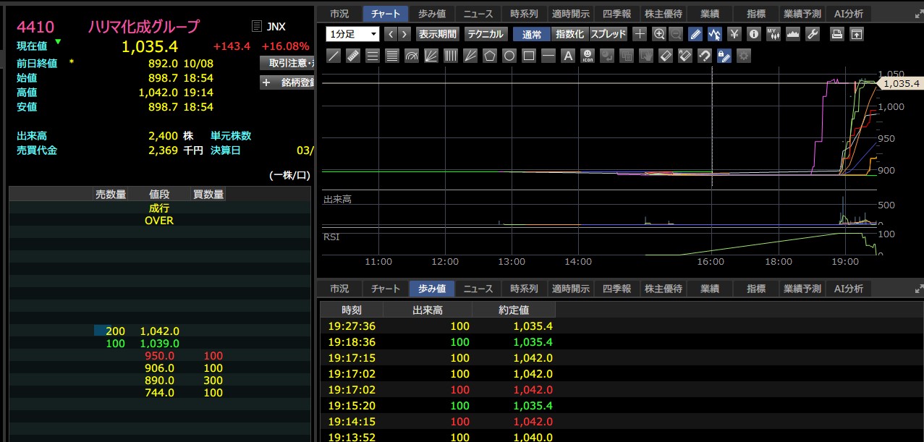This screenshot has width=924, height=442.
Task: Switch to 市況 tab in upper panel
Action: pos(339,14)
